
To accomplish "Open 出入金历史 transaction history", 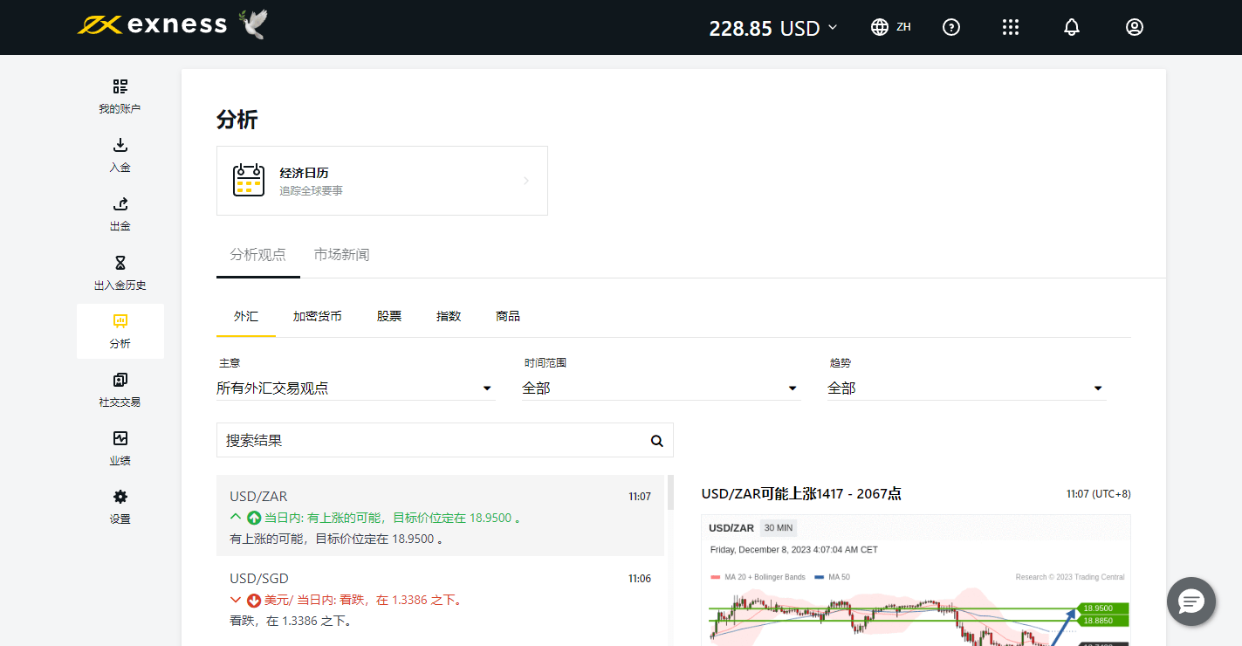I will point(120,272).
